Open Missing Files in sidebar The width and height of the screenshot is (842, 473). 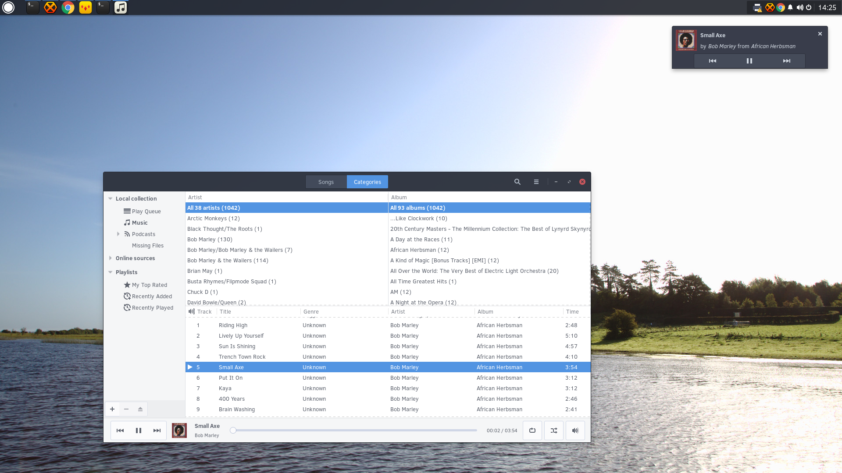148,245
